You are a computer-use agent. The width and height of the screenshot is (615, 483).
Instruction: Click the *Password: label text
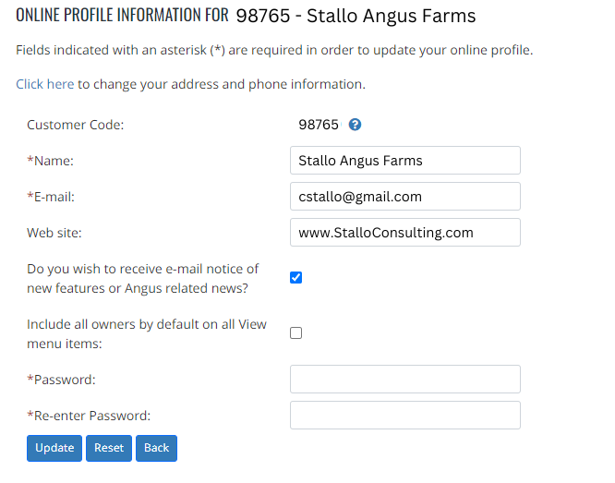tap(61, 380)
